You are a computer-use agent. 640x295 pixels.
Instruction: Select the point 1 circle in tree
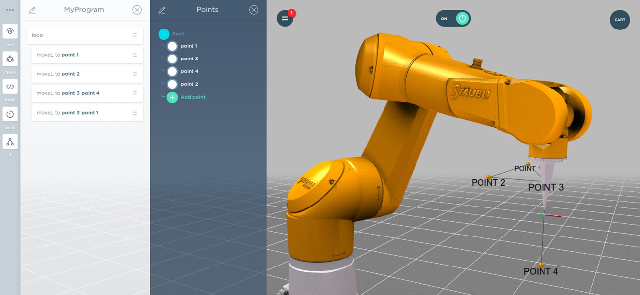172,46
